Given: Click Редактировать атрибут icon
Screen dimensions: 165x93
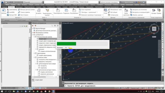Looking at the screenshot, I should 47,12.
